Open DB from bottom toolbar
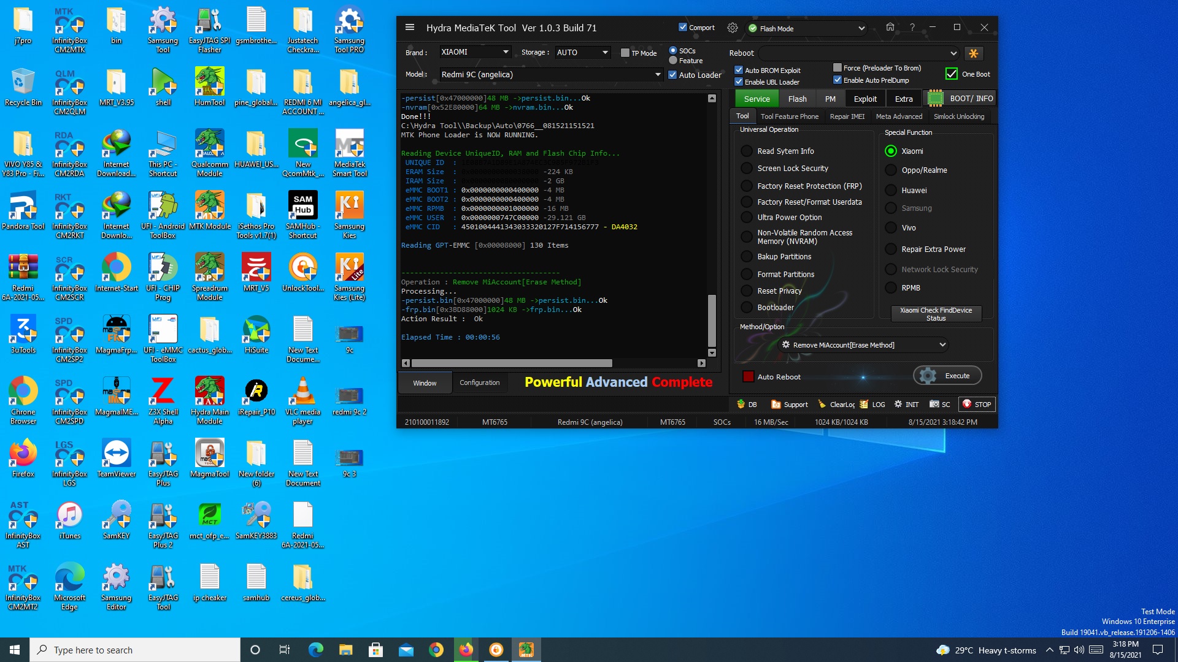 [x=747, y=404]
